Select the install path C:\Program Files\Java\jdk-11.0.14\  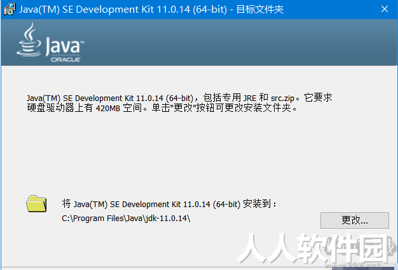pos(126,219)
